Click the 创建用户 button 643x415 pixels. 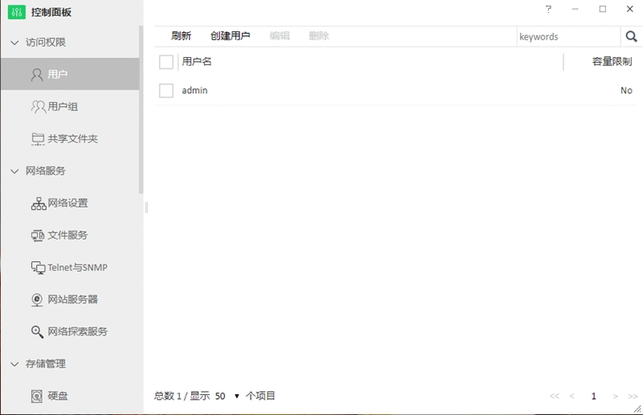point(230,36)
